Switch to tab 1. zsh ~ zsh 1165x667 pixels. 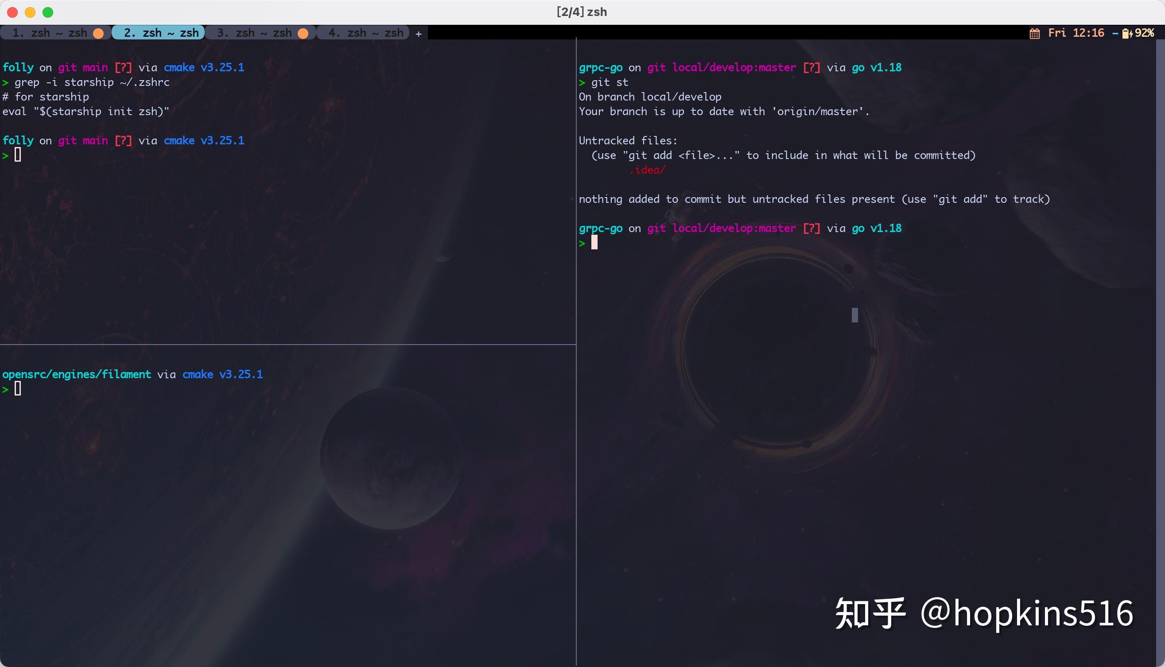pos(50,32)
